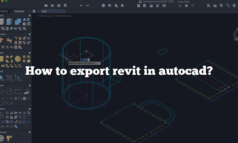Open the 2D Wireframe visual style dropdown
The width and height of the screenshot is (238, 143).
coord(64,16)
